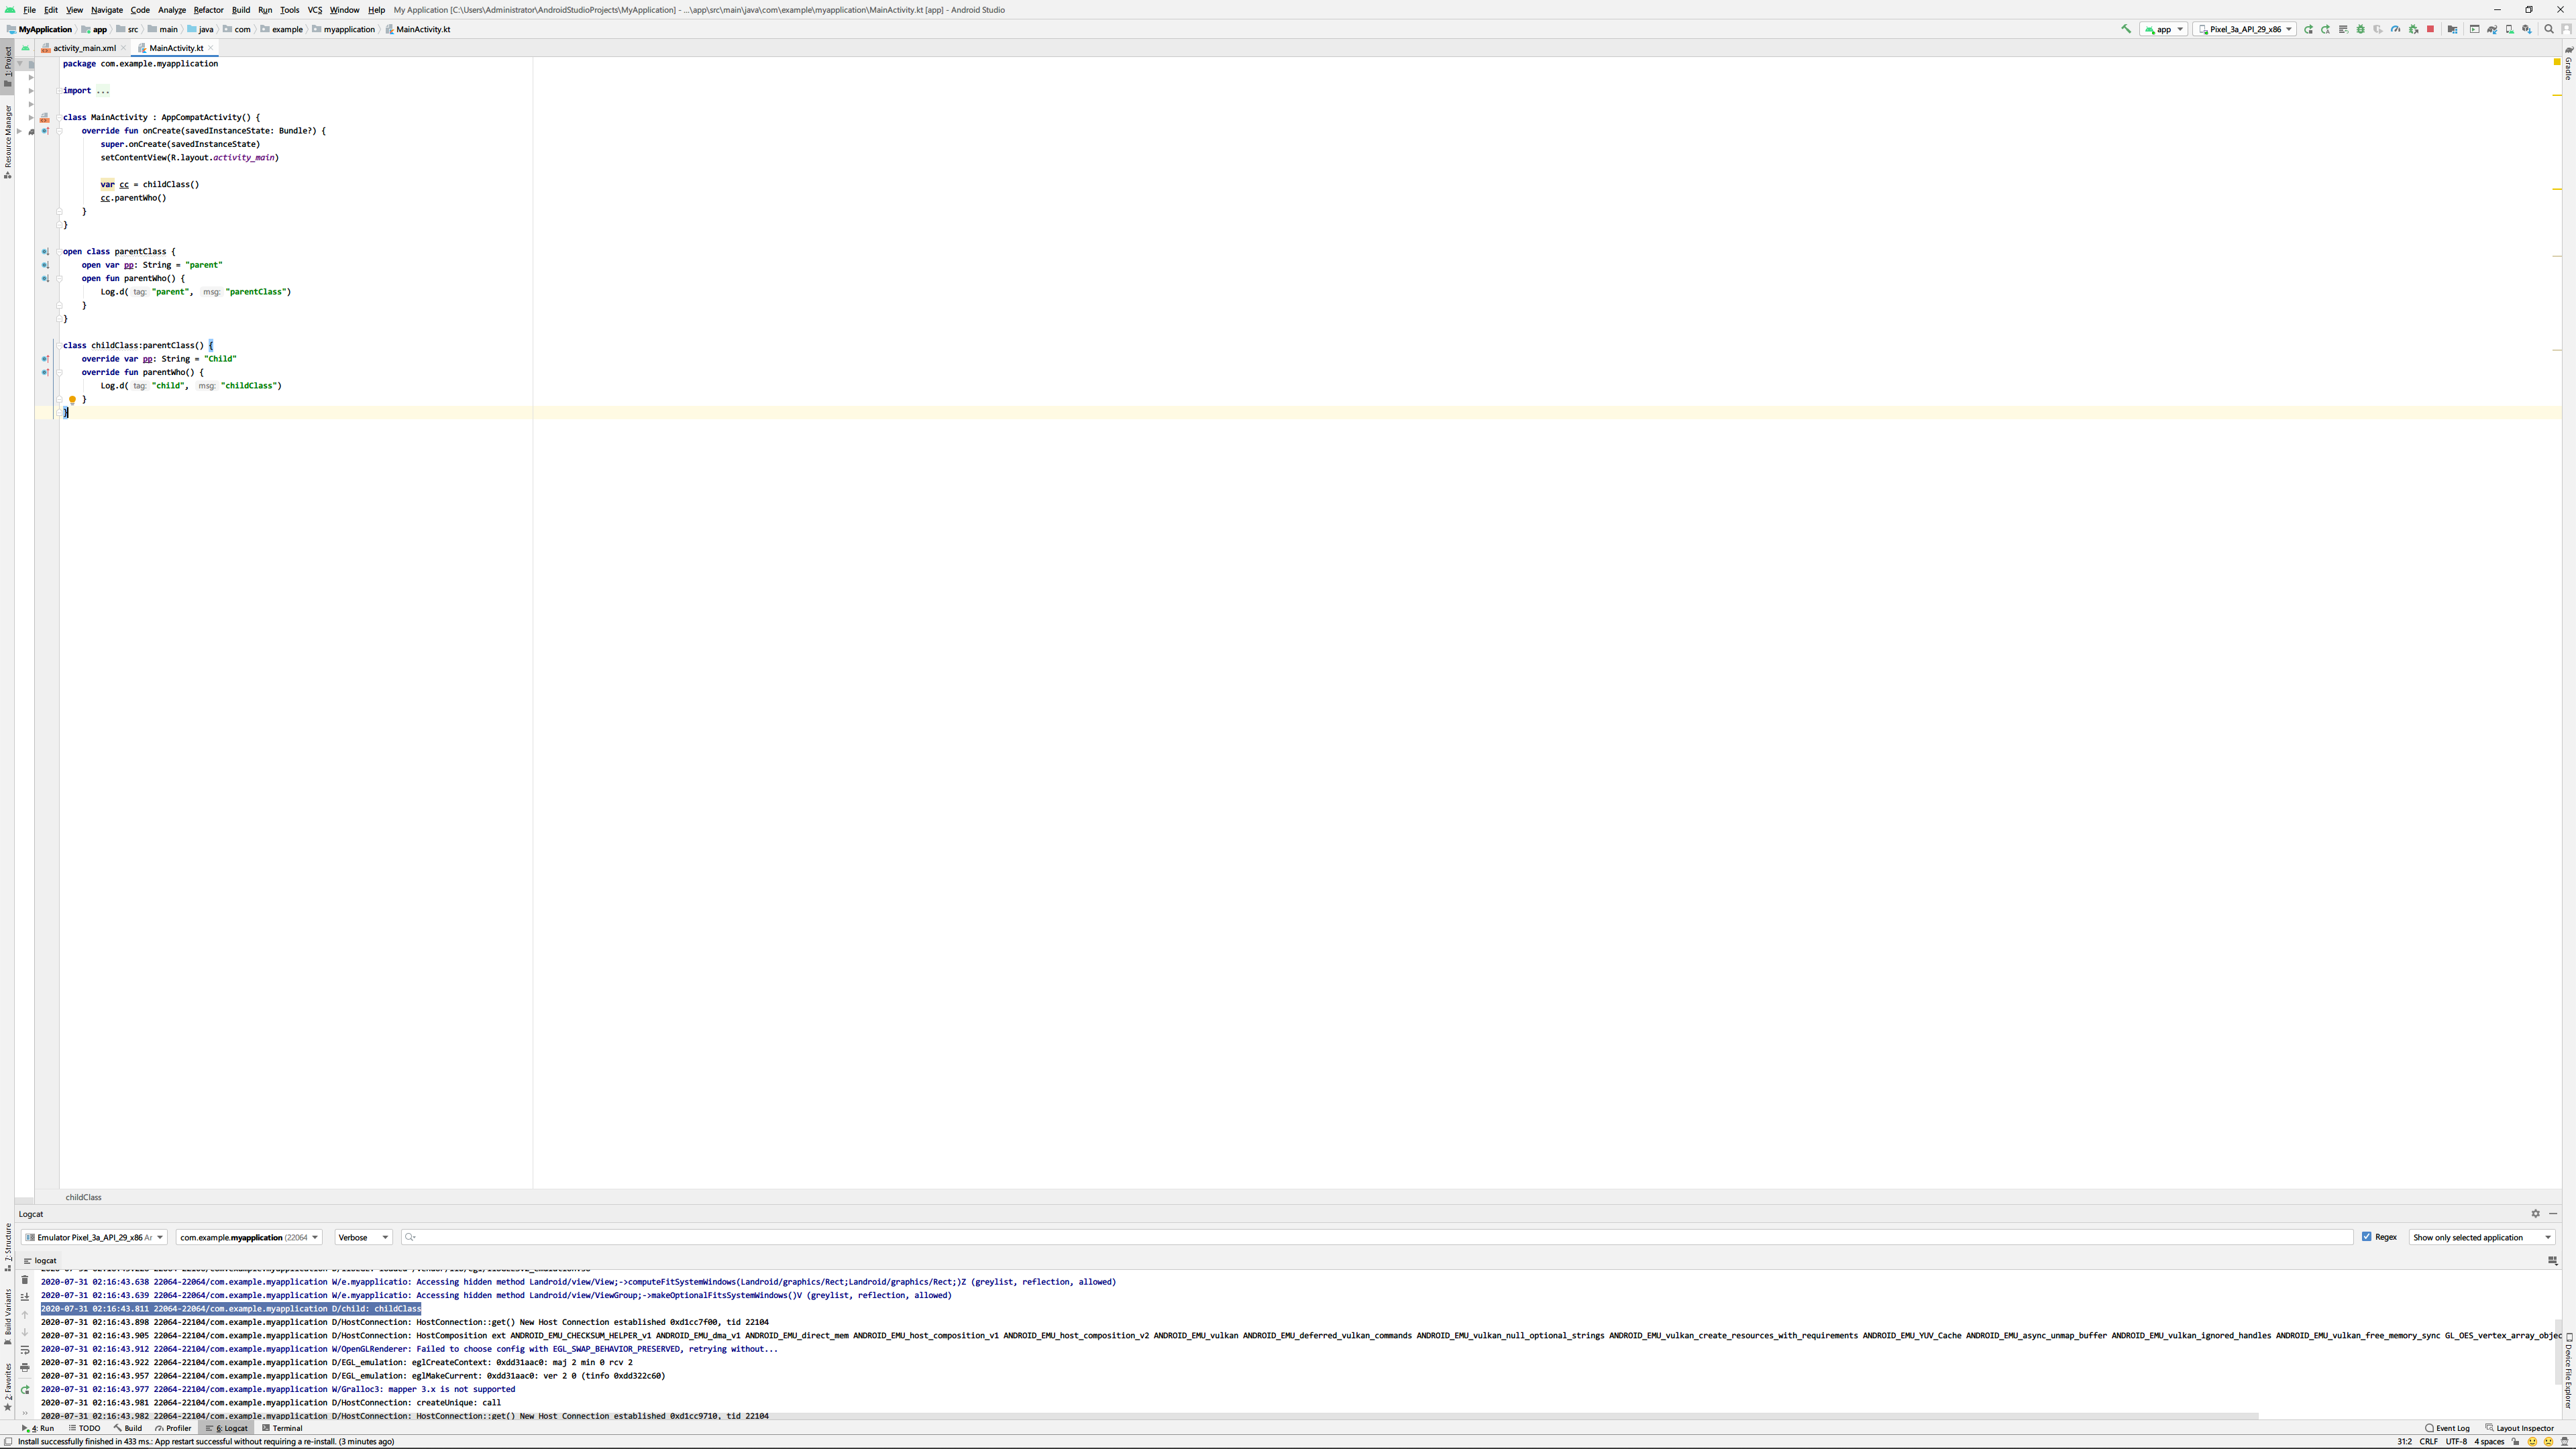This screenshot has height=1449, width=2576.
Task: Restart logcat with green refresh icon
Action: pos(25,1389)
